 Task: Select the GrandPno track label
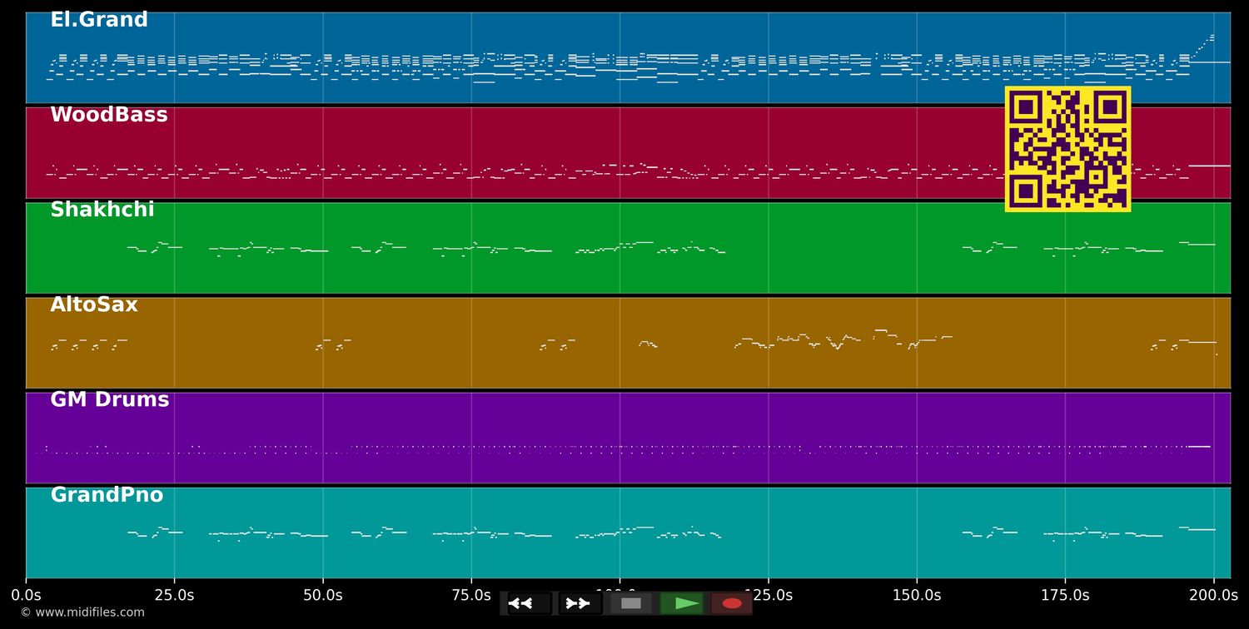point(107,495)
